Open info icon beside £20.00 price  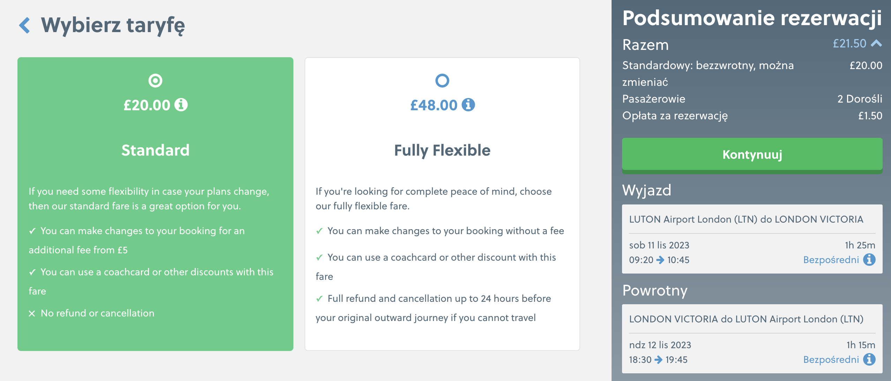[x=181, y=105]
